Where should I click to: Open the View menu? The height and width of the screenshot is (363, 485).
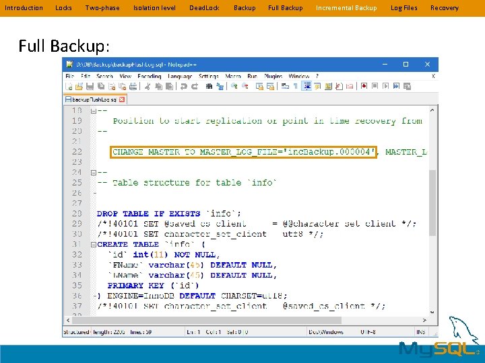(x=125, y=76)
